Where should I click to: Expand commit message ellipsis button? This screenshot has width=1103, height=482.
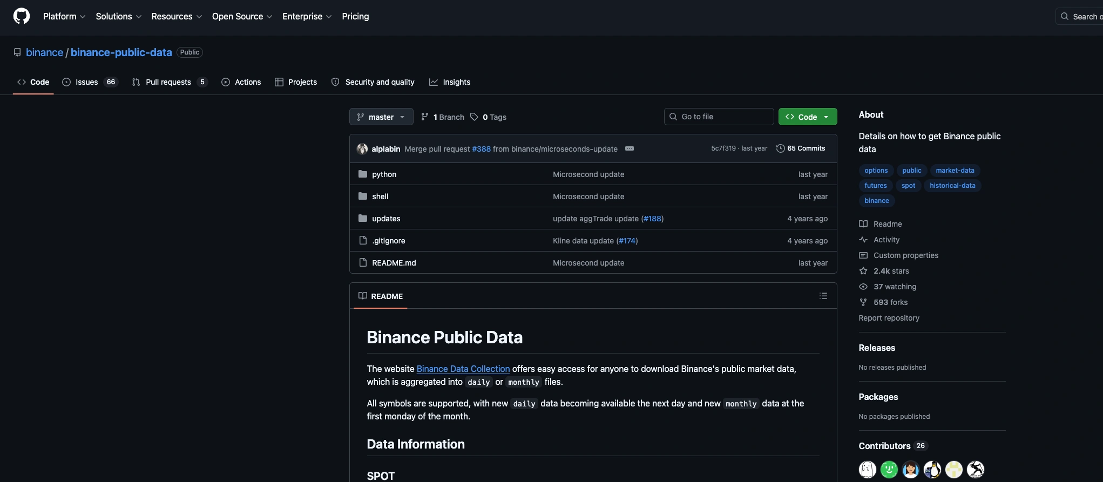coord(630,148)
